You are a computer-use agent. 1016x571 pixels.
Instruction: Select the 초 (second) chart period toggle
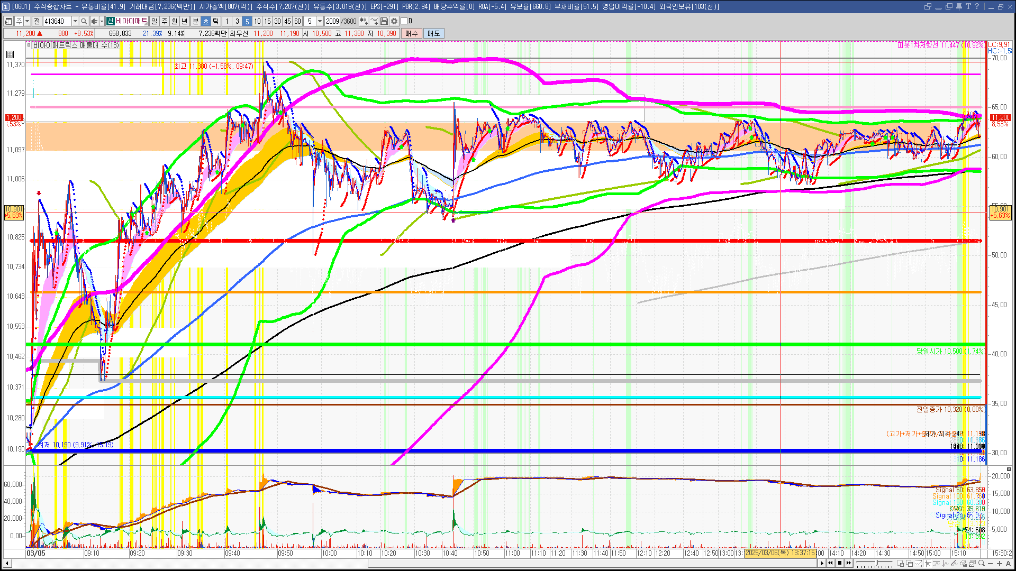point(206,21)
